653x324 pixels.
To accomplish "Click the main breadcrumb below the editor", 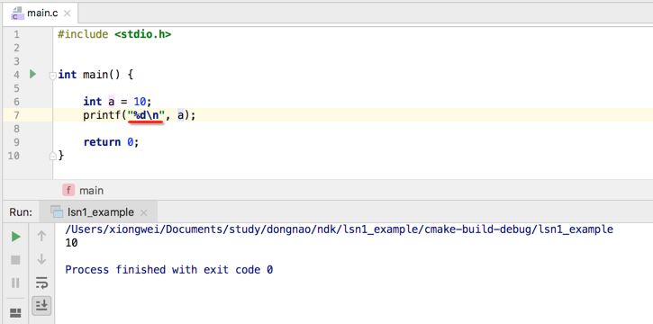I will click(91, 191).
